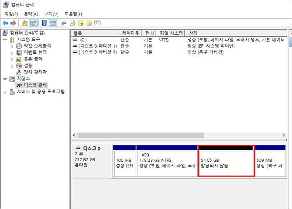Click the 정상 (복구 파티션) status cell
Screen dimensions: 292x209
point(205,52)
